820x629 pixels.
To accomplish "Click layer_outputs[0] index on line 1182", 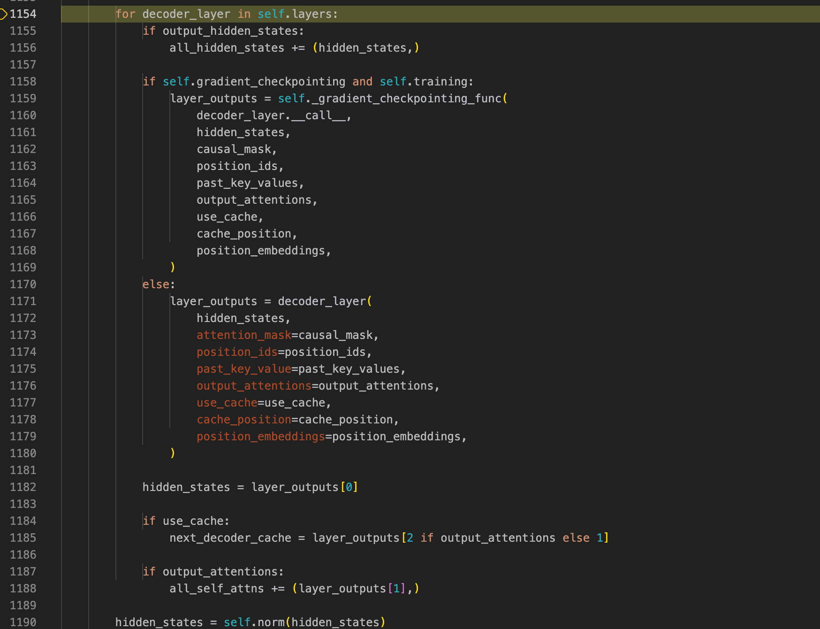I will 349,487.
